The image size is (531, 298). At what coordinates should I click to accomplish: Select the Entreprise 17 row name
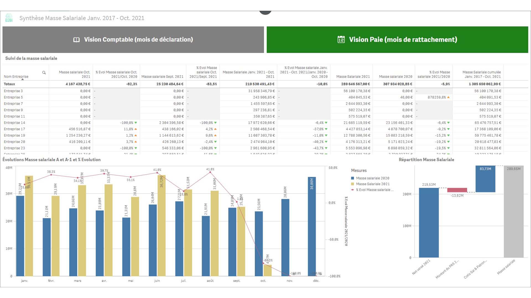coord(14,129)
